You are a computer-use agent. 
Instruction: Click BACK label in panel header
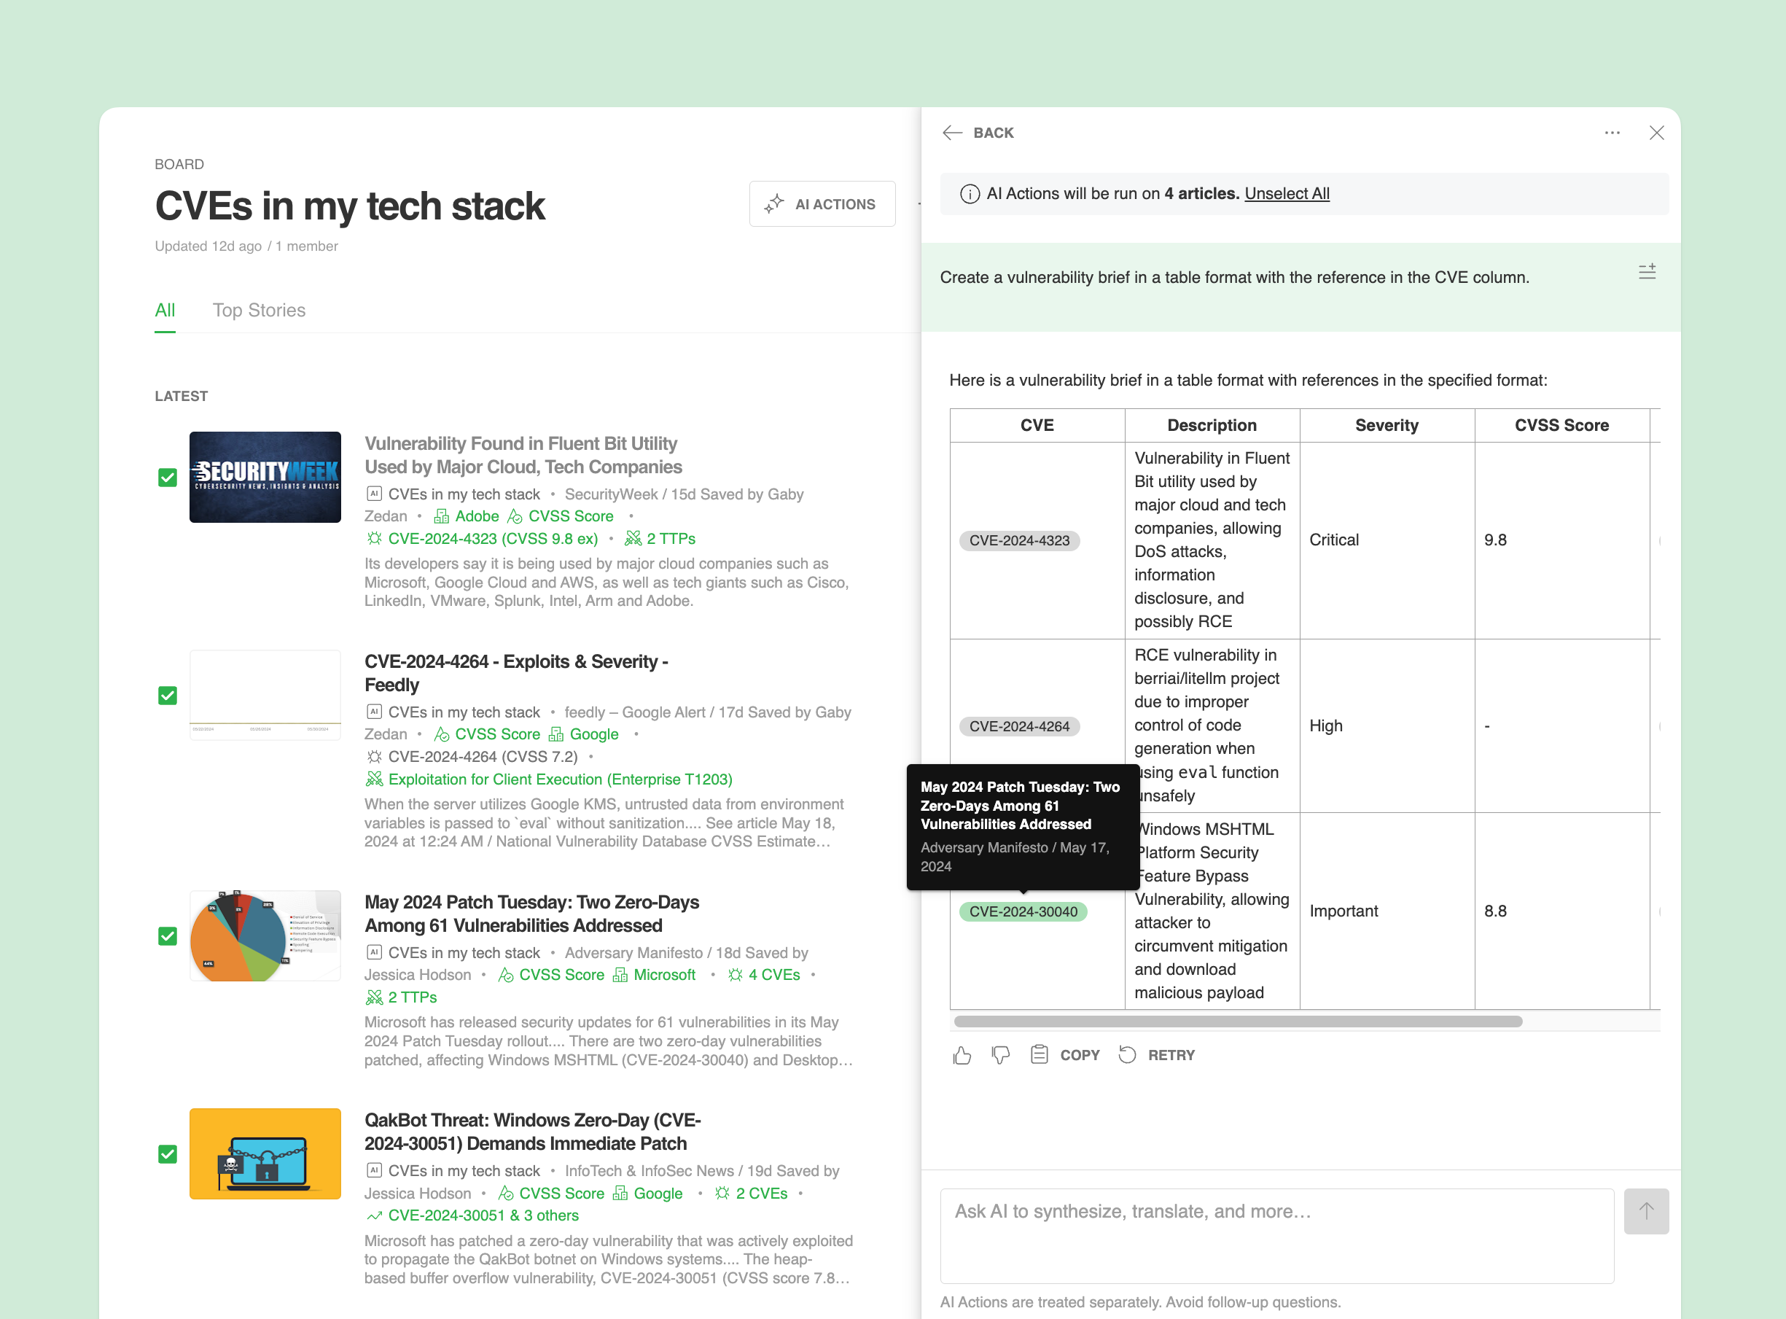pyautogui.click(x=994, y=133)
